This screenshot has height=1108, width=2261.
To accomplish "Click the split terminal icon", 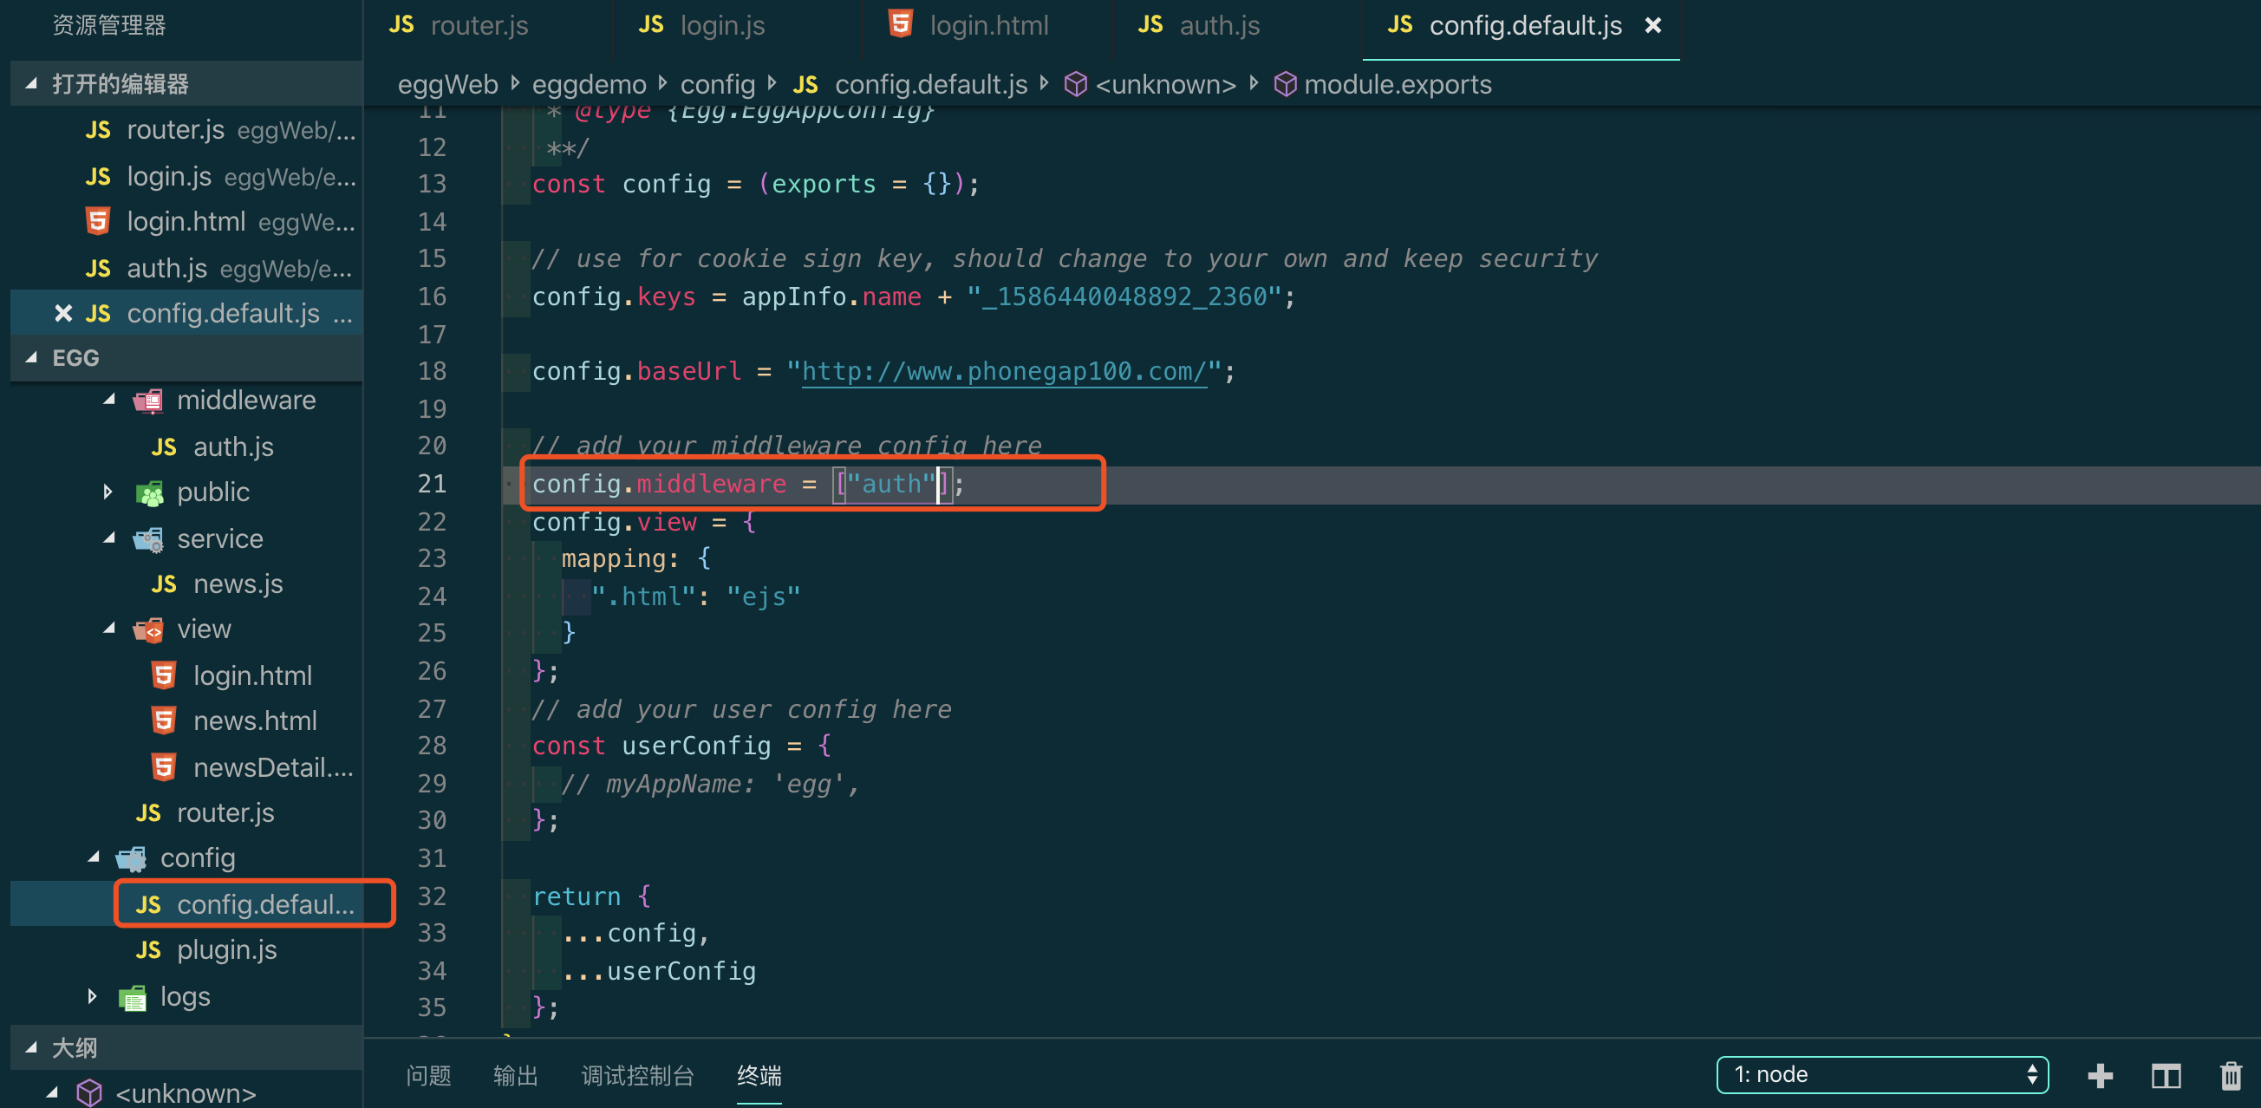I will [2166, 1075].
